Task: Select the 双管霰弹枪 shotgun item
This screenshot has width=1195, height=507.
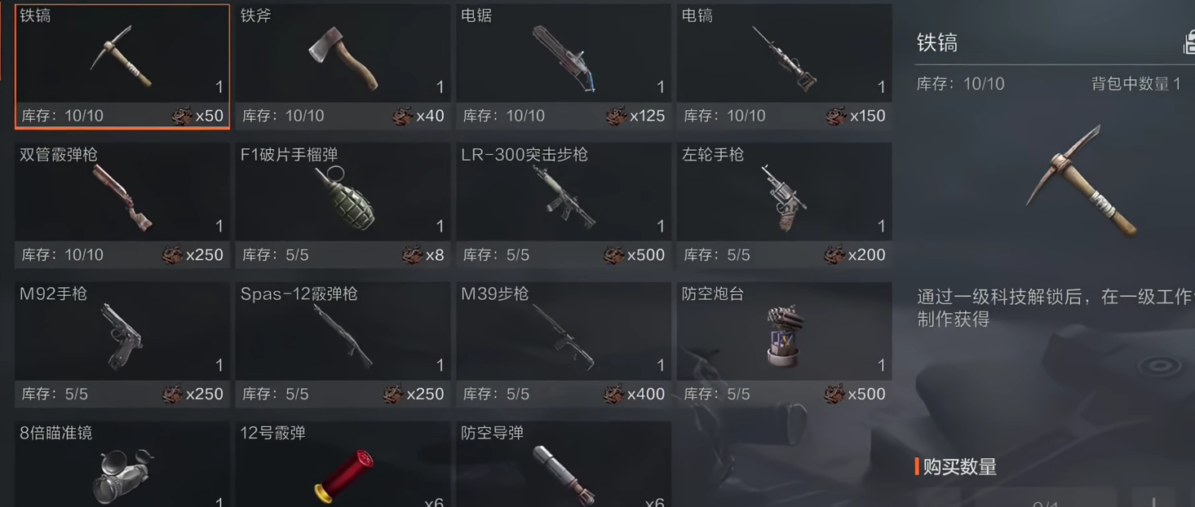Action: [x=122, y=205]
